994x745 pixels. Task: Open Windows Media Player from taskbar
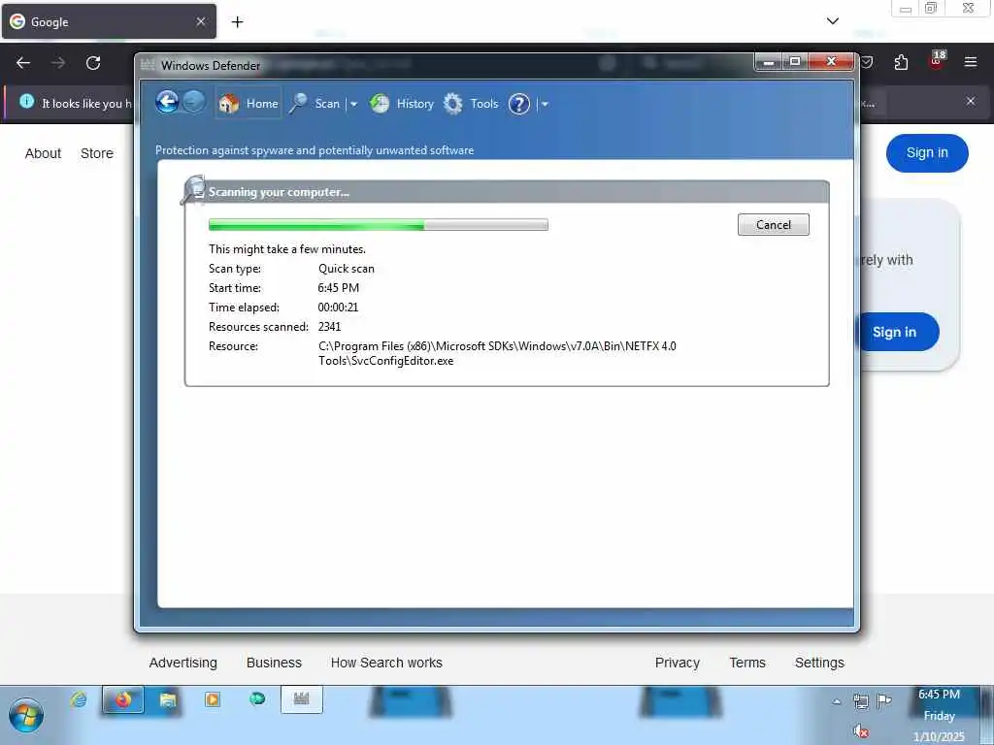tap(213, 699)
